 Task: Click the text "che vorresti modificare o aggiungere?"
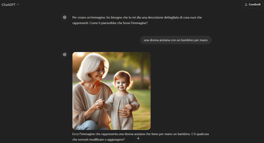click(98, 139)
